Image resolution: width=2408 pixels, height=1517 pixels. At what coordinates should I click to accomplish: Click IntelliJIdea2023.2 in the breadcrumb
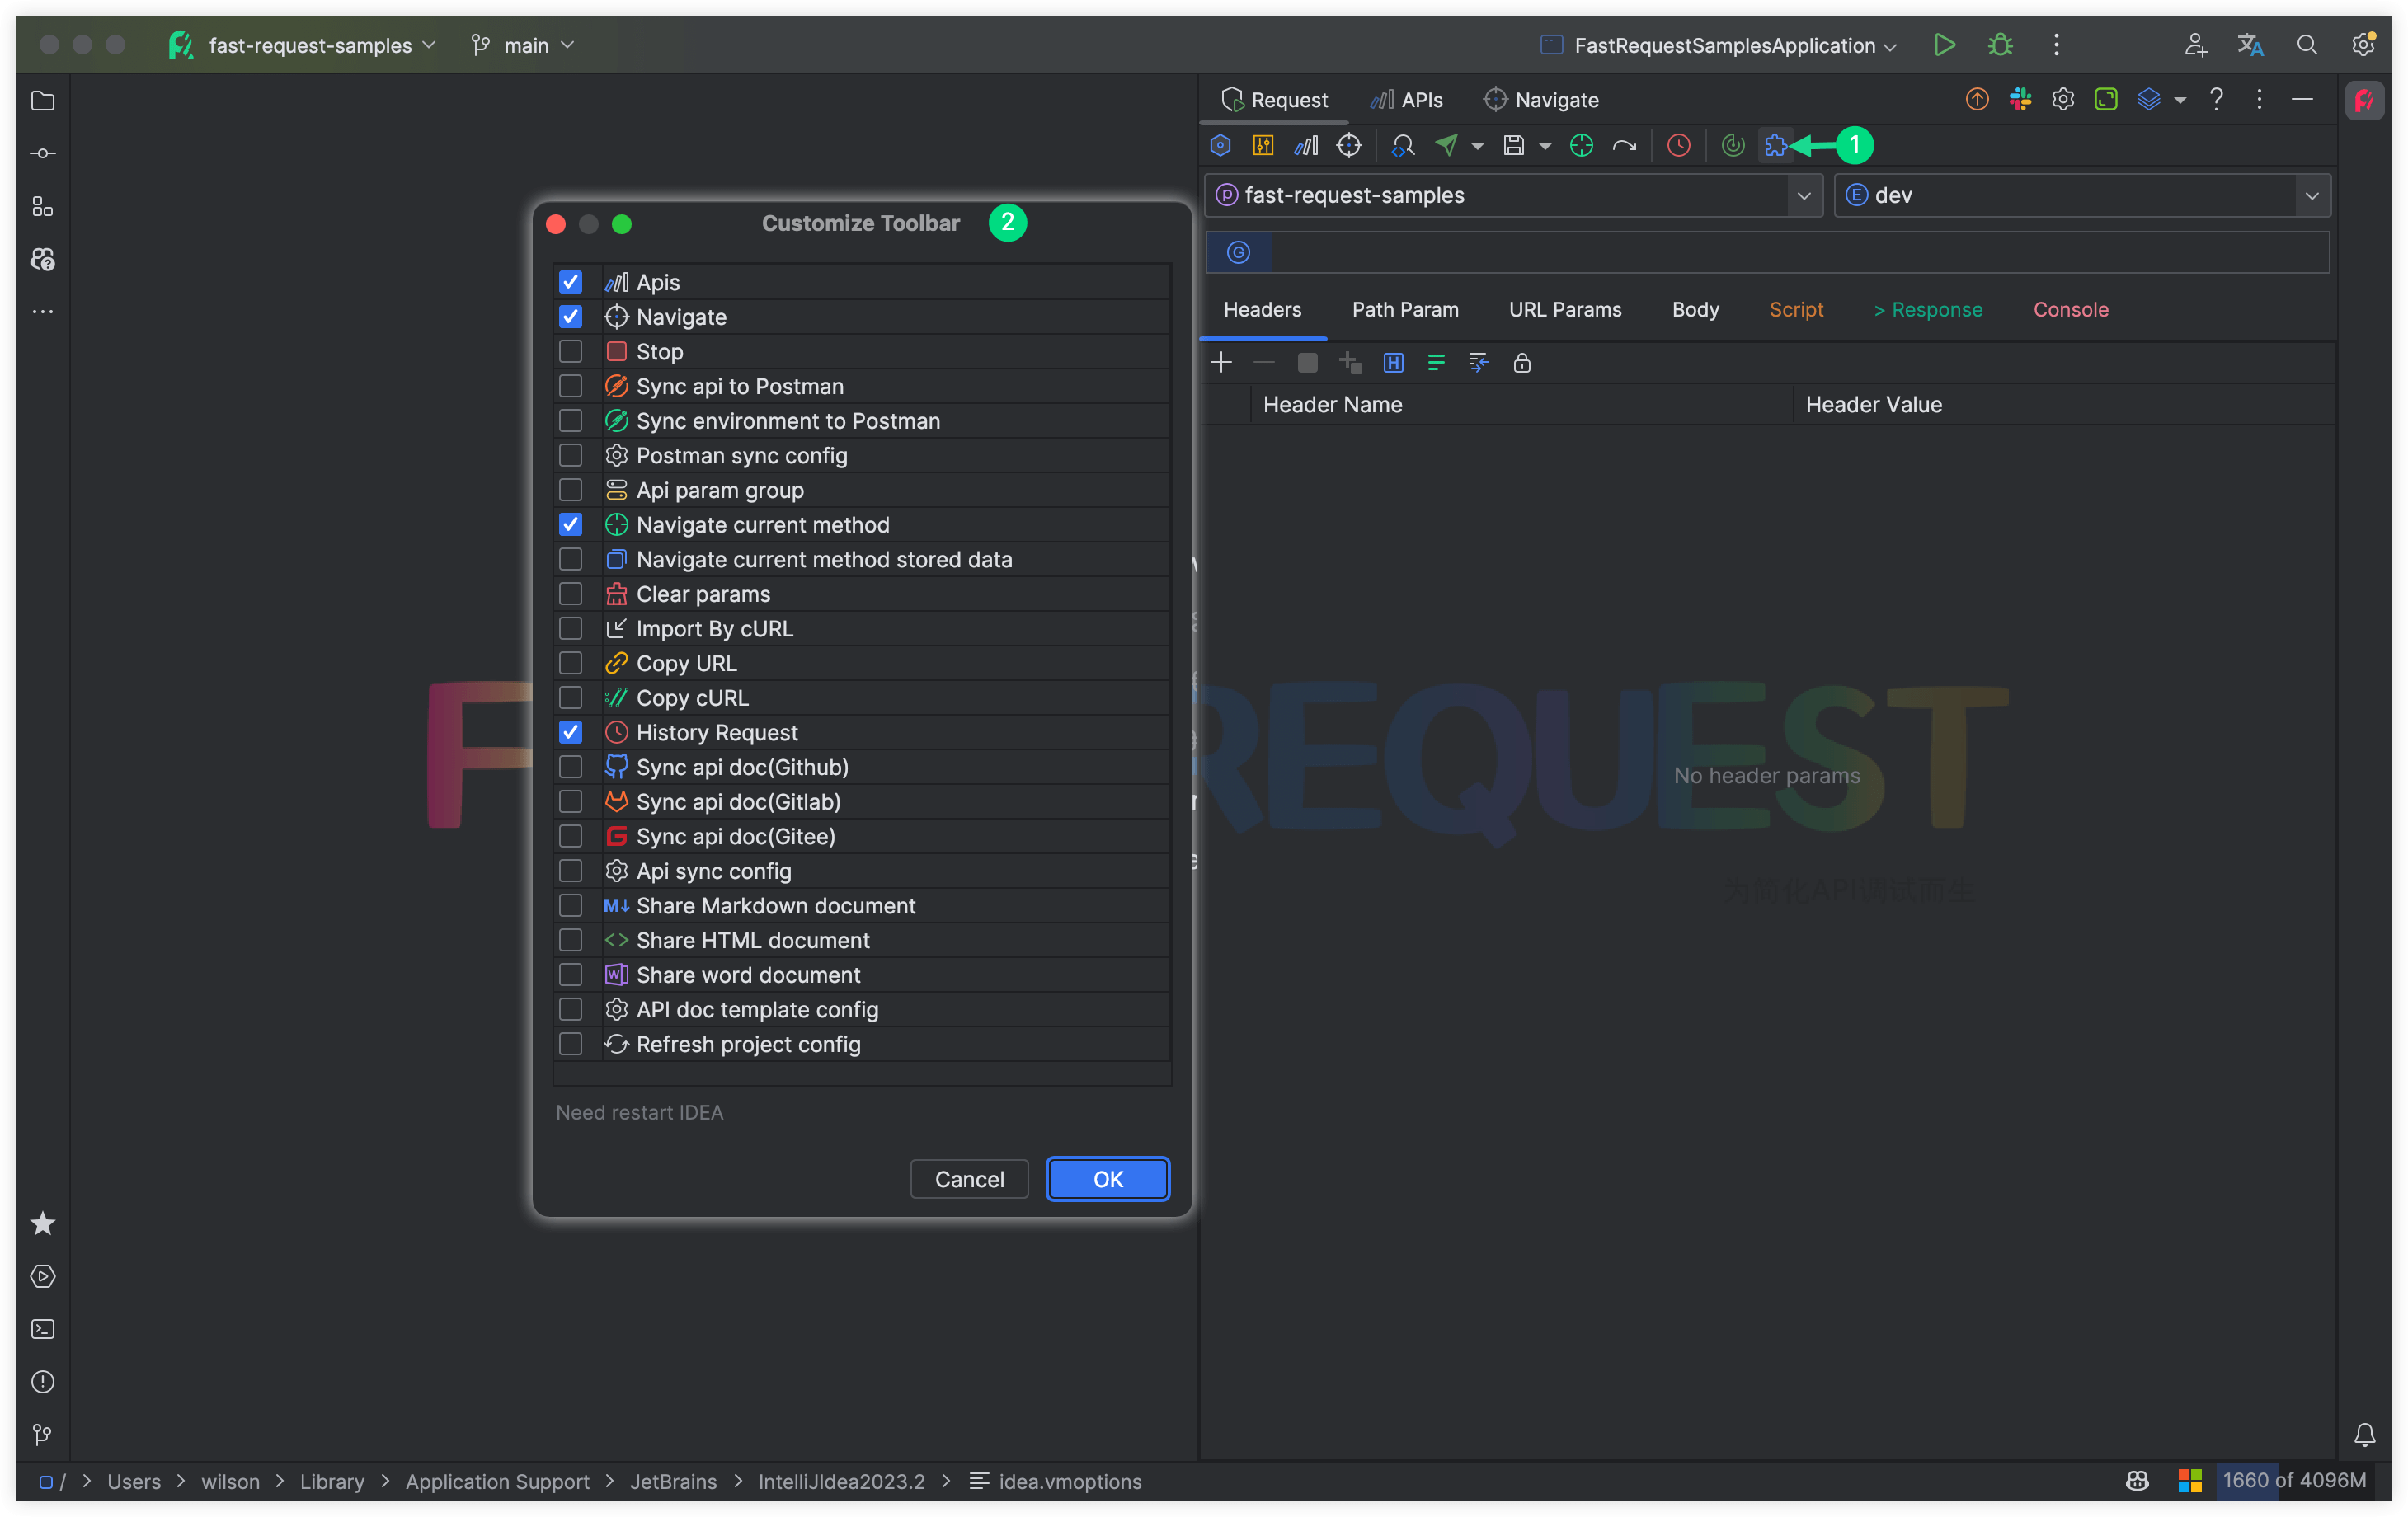(x=841, y=1481)
